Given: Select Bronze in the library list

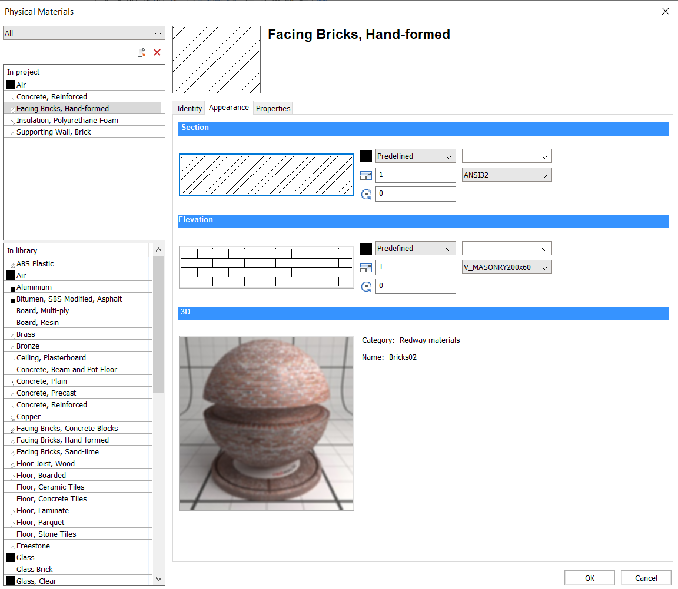Looking at the screenshot, I should coord(28,346).
